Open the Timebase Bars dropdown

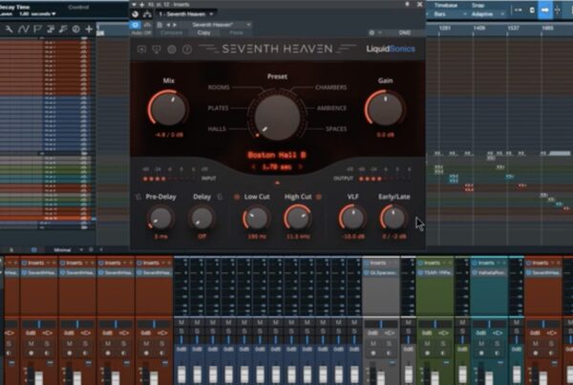point(450,14)
